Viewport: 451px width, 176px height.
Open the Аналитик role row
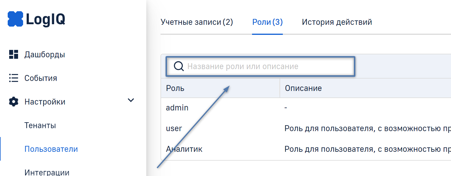tap(184, 149)
